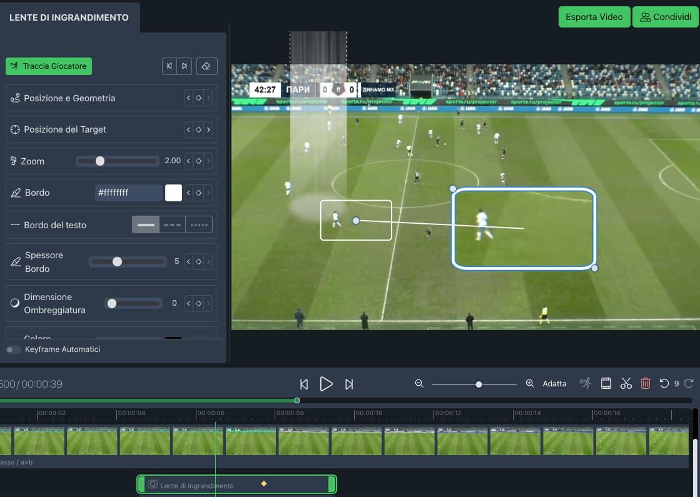
Task: Click the eraser icon near keyframe navigation
Action: click(206, 66)
